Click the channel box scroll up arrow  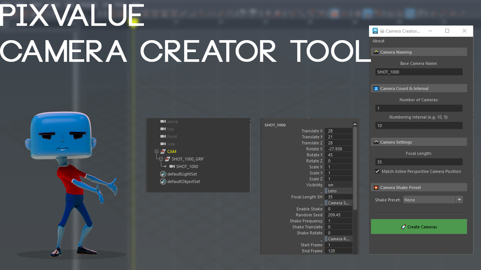[355, 124]
